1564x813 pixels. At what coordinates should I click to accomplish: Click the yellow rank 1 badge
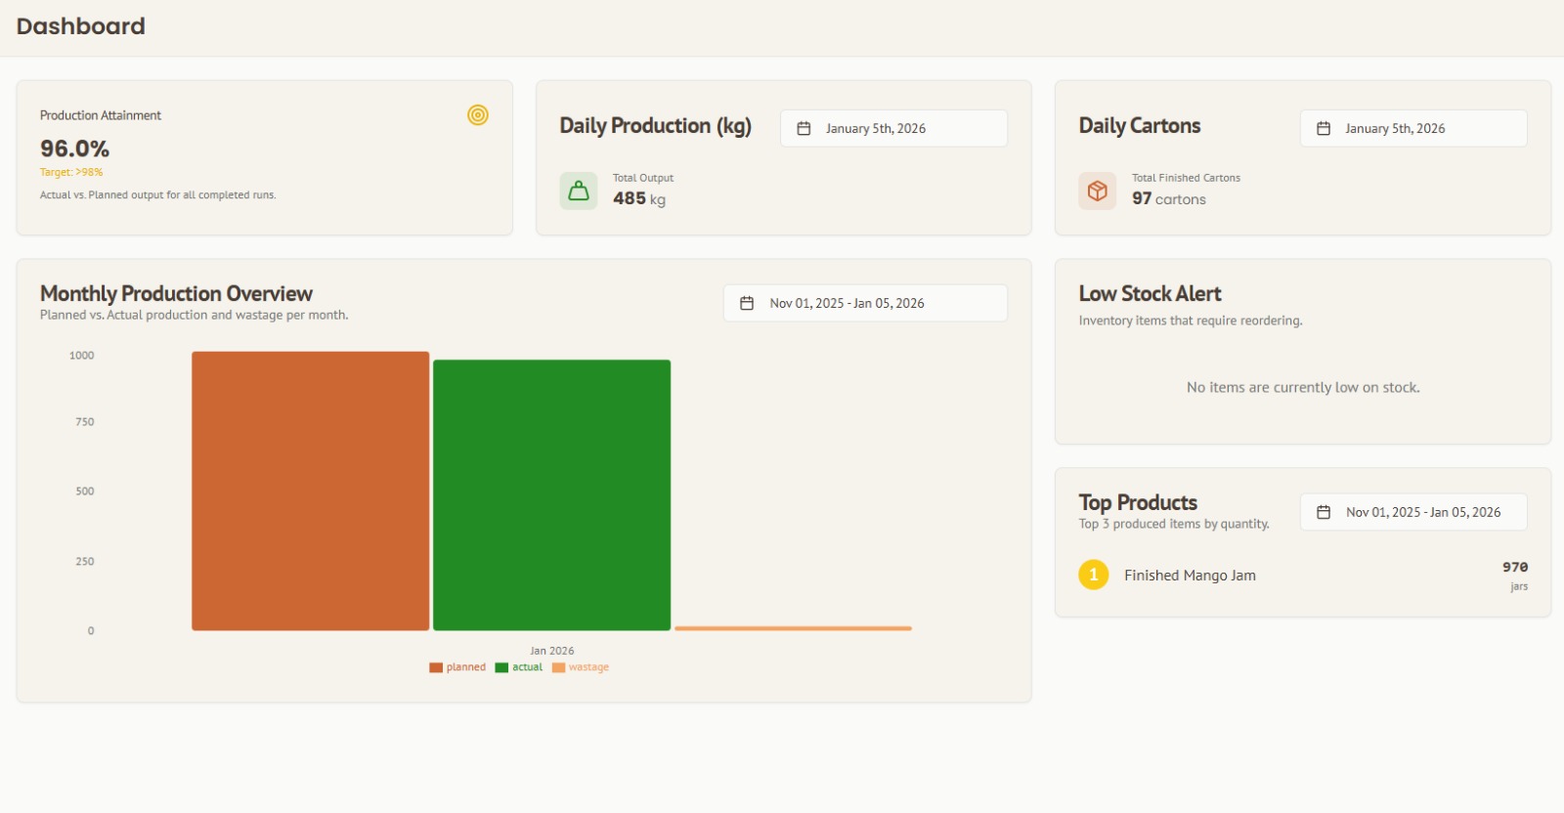(x=1093, y=575)
